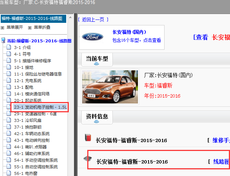Image resolution: width=230 pixels, height=176 pixels.
Task: Click the page icon beside 11-1 保险丝与继电器信息
Action: coord(9,74)
